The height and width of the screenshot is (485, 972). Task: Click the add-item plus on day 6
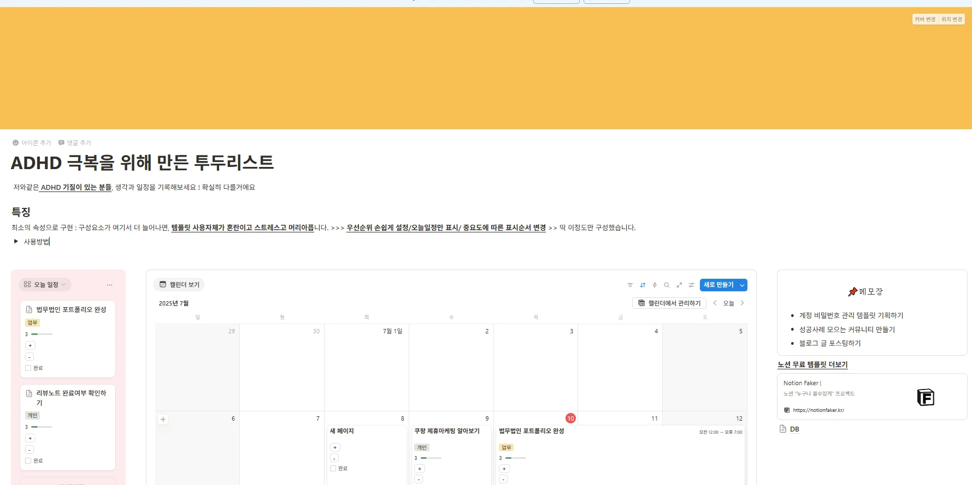[x=163, y=420]
